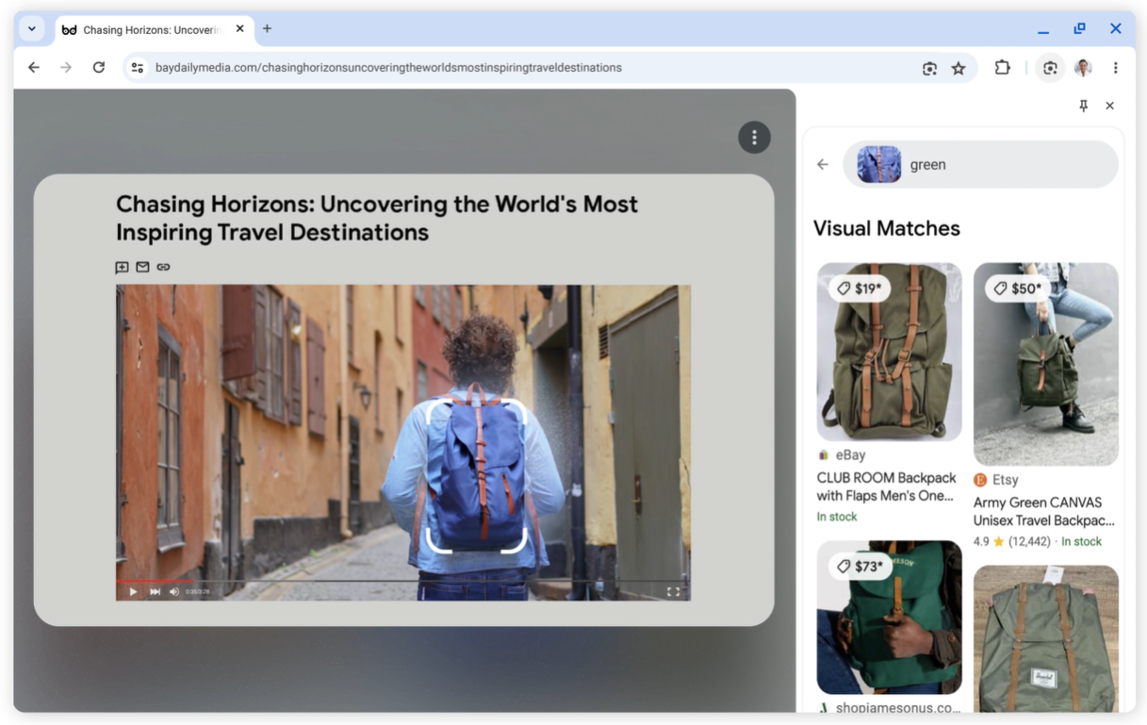Open the browser extensions puzzle icon
Viewport: 1147px width, 725px height.
1002,68
